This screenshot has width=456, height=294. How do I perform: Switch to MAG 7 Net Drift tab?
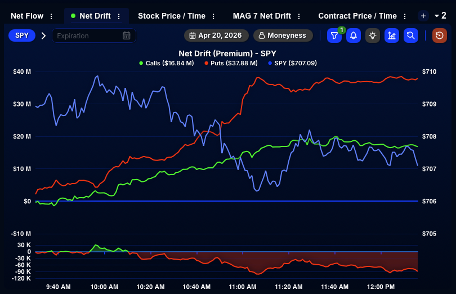pos(262,16)
